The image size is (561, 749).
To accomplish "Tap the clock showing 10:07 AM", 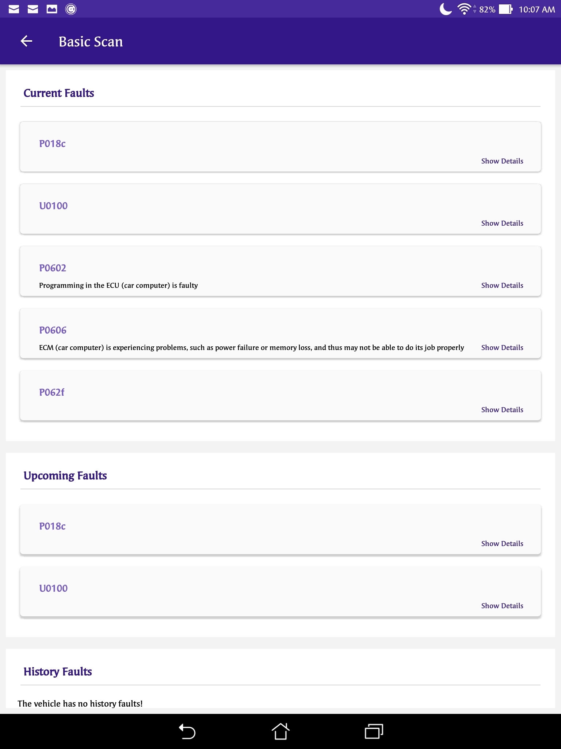I will [537, 10].
